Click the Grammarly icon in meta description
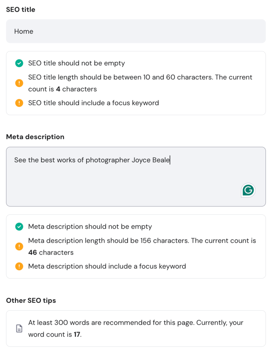 click(x=248, y=190)
